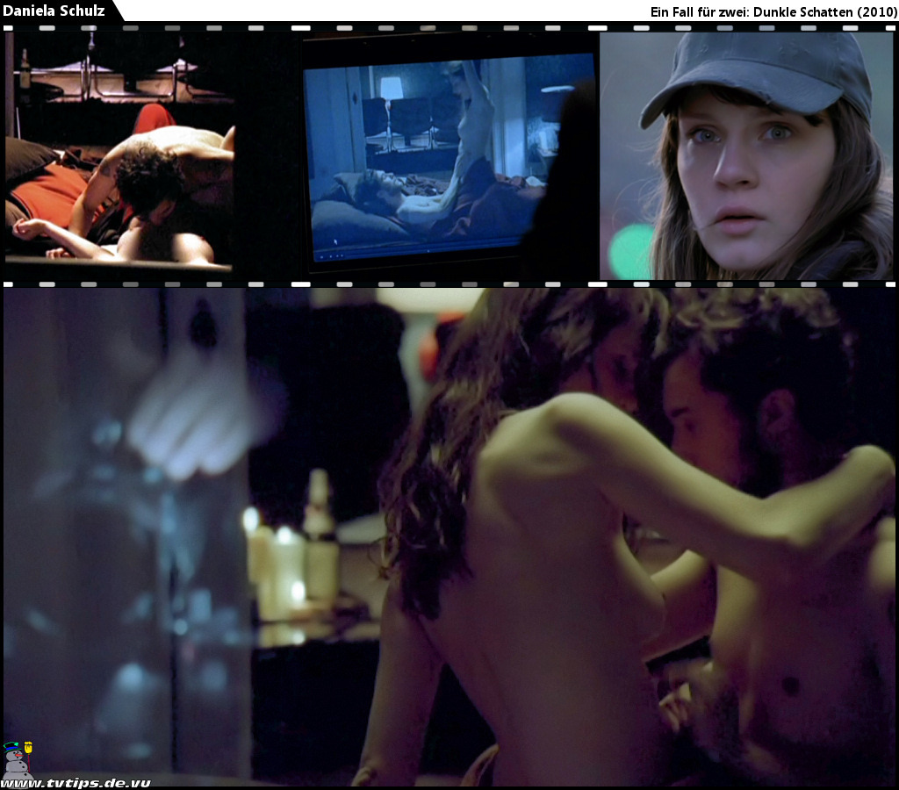Viewport: 899px width, 790px height.
Task: Click the green bokeh light circle
Action: click(630, 250)
